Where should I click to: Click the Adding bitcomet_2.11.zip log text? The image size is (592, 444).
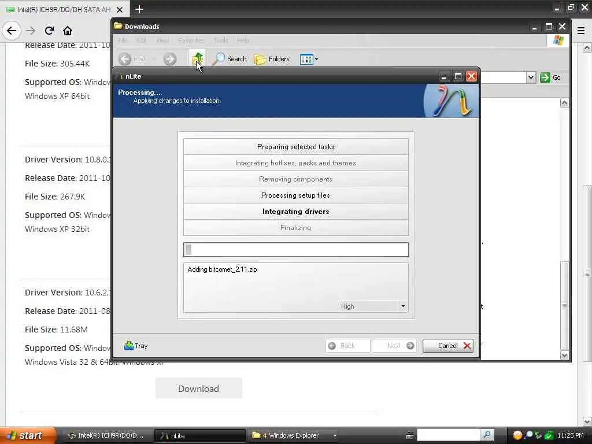223,269
